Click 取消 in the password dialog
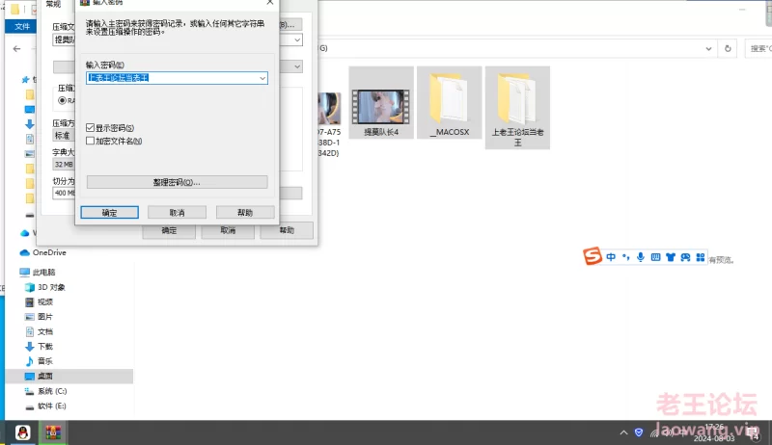Screen dimensions: 772x445 [177, 212]
